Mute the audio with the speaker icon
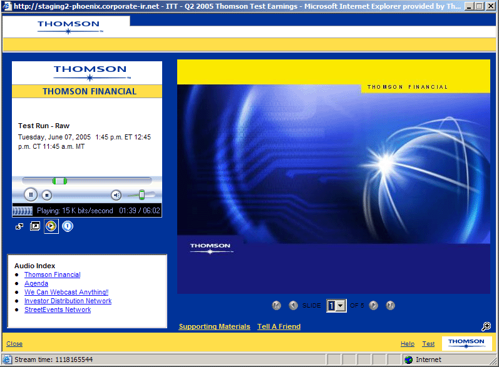 point(116,195)
